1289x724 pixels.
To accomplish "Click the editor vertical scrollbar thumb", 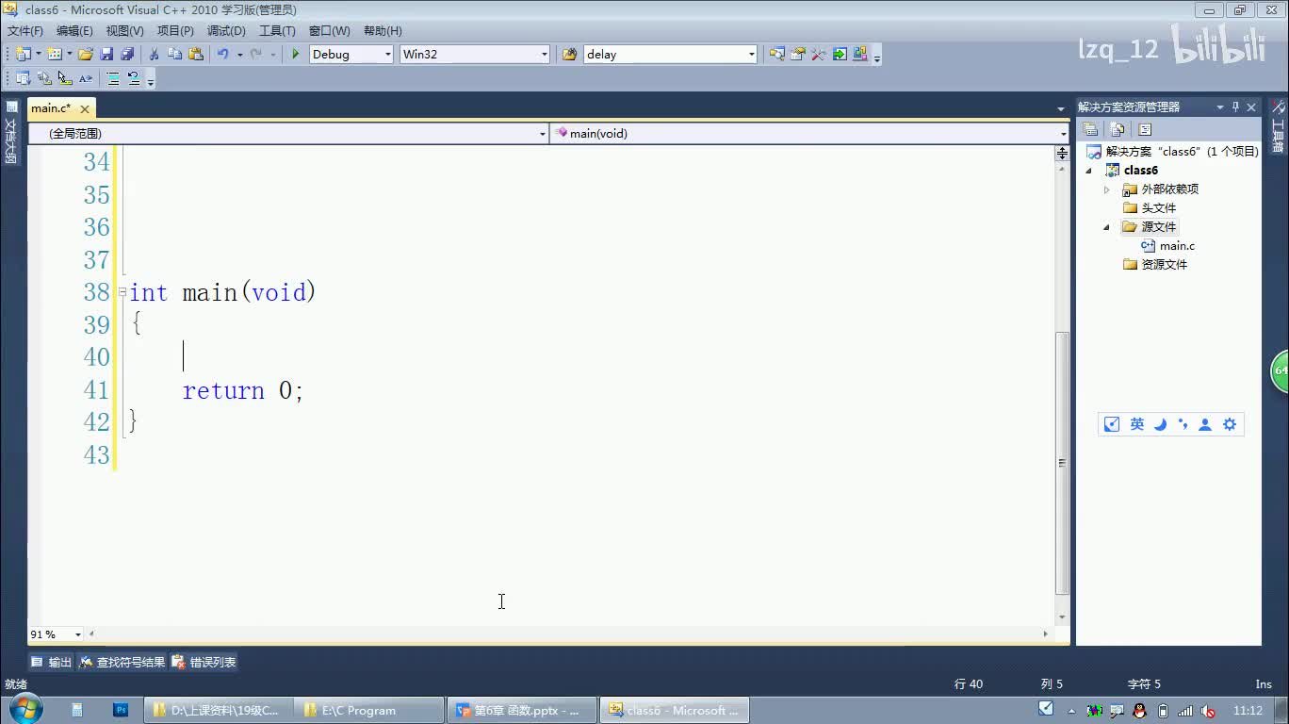I will [x=1062, y=462].
